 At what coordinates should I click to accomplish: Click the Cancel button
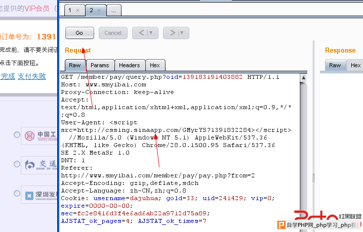(113, 33)
